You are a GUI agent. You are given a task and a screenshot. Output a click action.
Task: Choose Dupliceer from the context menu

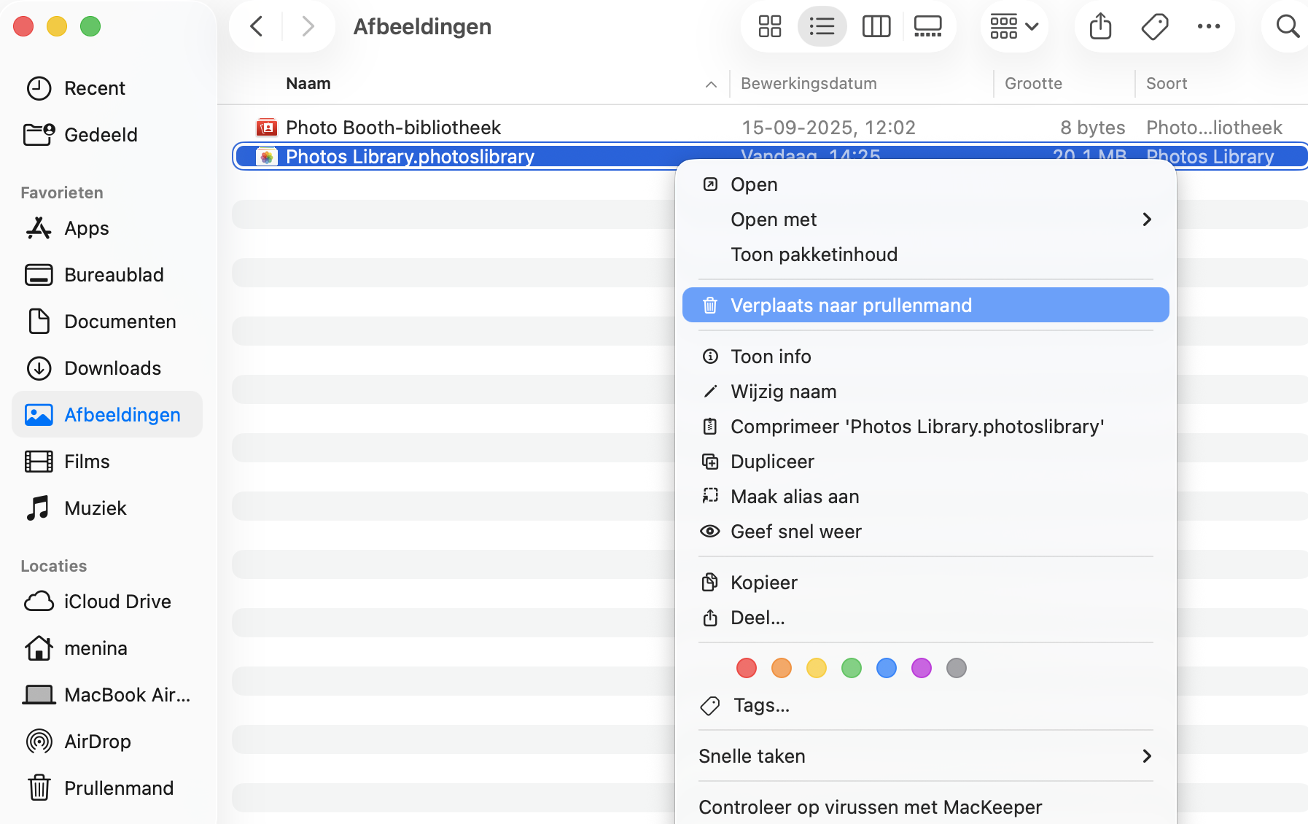pos(772,462)
